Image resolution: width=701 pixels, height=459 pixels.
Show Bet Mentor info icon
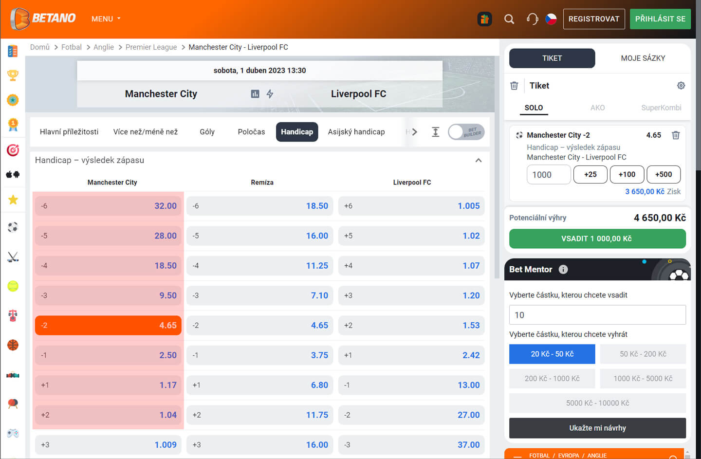click(x=563, y=269)
